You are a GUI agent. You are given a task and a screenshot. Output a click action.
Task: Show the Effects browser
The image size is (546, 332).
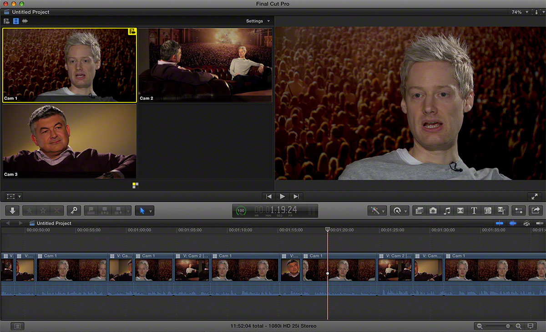[419, 210]
